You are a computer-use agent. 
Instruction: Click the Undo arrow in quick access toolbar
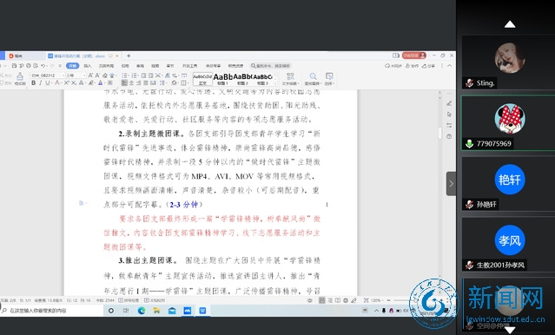pyautogui.click(x=43, y=66)
